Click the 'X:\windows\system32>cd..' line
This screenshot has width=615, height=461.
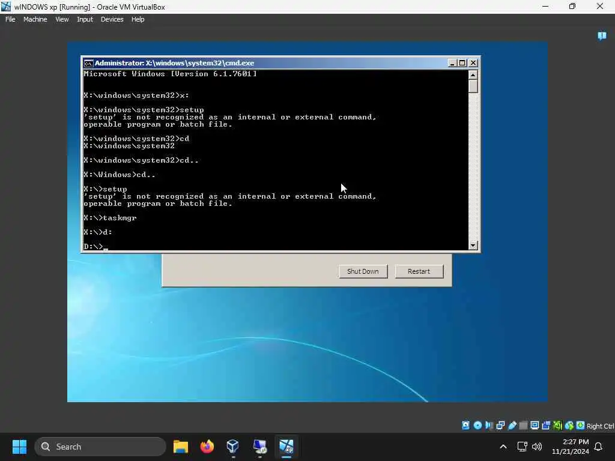point(141,160)
